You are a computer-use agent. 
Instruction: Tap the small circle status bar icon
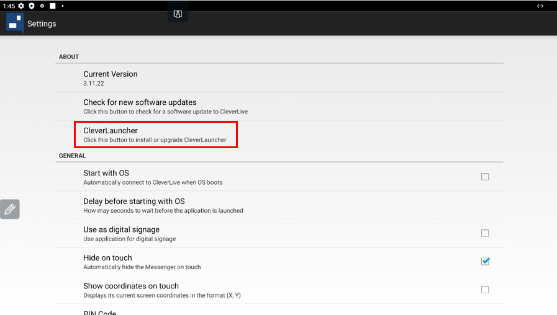point(42,6)
